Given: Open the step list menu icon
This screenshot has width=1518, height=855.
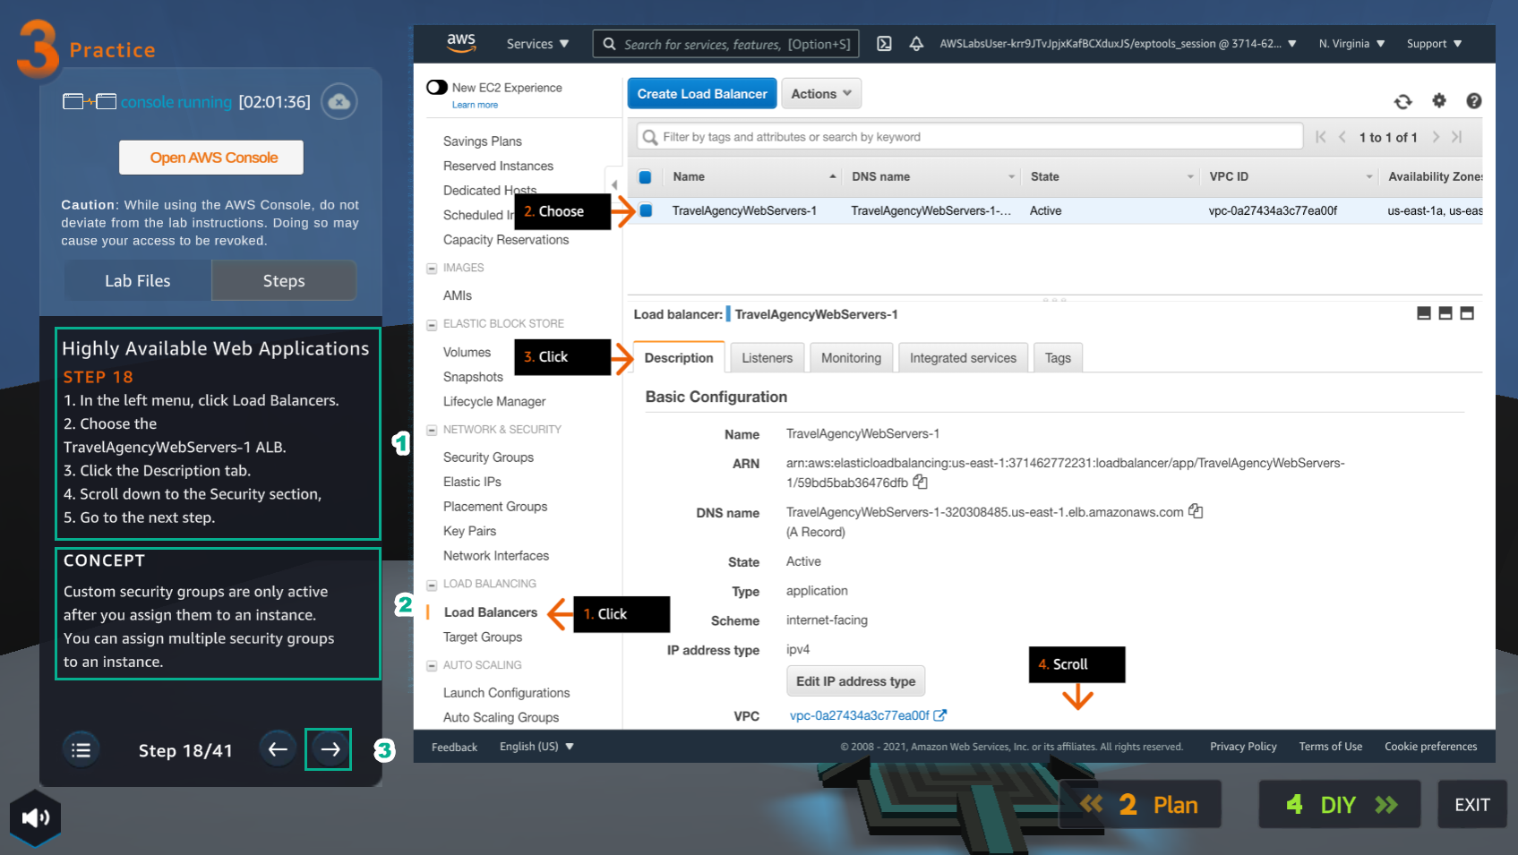Looking at the screenshot, I should tap(81, 750).
